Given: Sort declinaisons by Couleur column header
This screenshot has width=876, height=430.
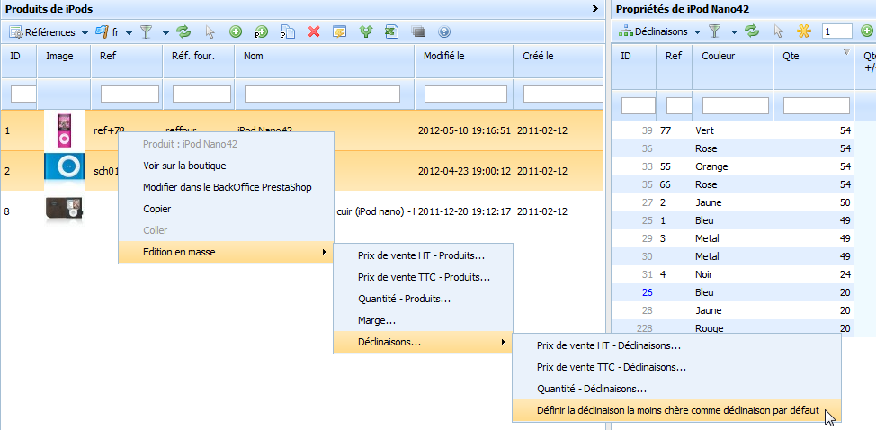Looking at the screenshot, I should pos(734,67).
